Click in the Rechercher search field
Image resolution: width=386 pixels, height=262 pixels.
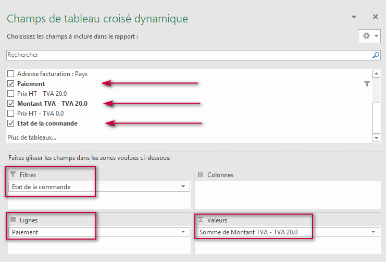(x=188, y=55)
